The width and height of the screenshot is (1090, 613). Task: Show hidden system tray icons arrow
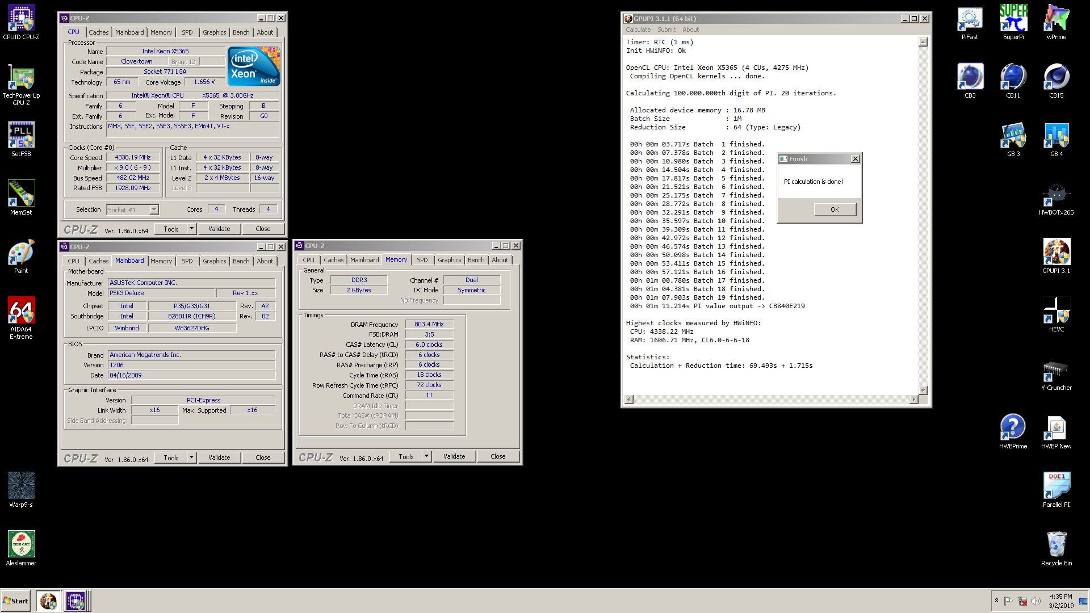pyautogui.click(x=996, y=601)
